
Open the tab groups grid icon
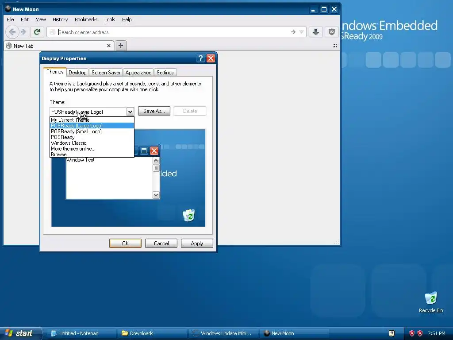pyautogui.click(x=335, y=46)
